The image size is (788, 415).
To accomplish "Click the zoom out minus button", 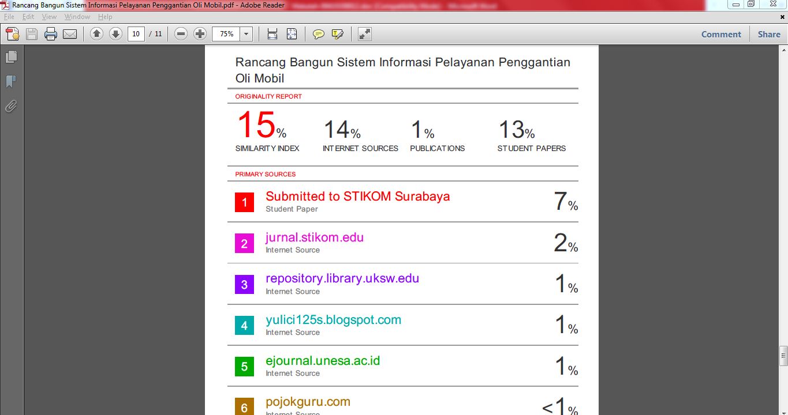I will click(181, 34).
